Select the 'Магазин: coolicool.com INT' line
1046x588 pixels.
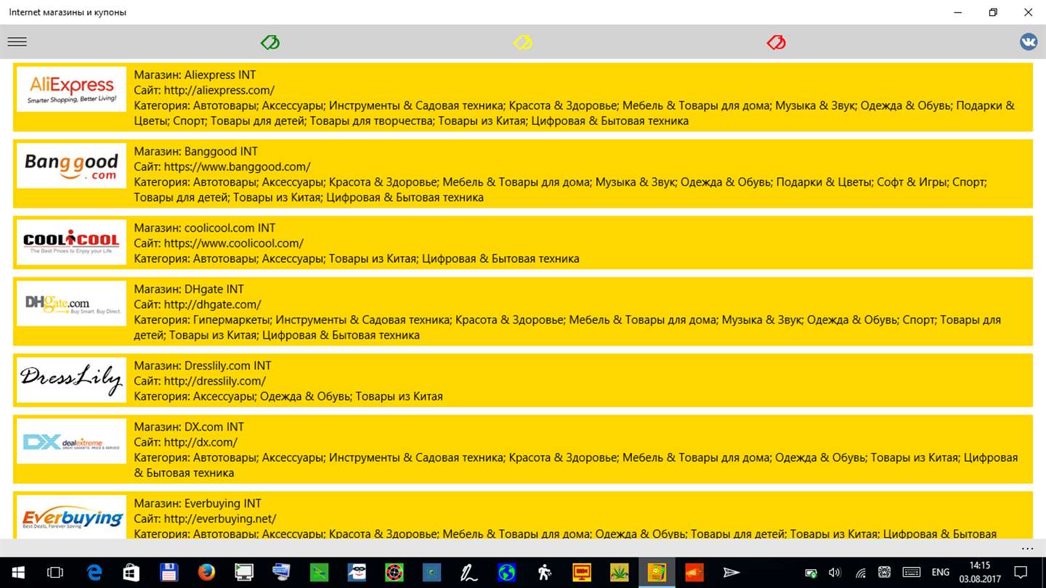(x=205, y=228)
